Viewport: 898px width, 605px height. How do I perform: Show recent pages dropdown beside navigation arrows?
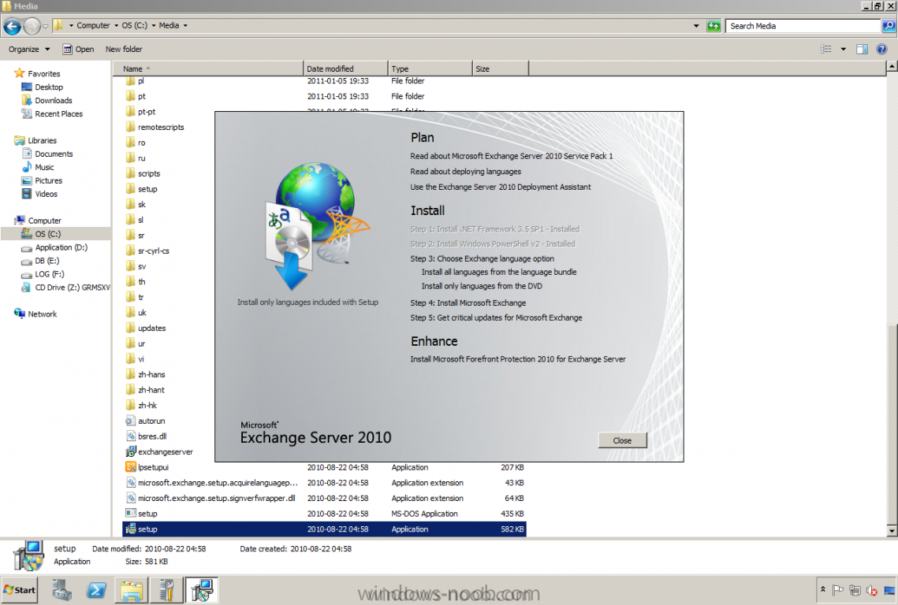45,26
